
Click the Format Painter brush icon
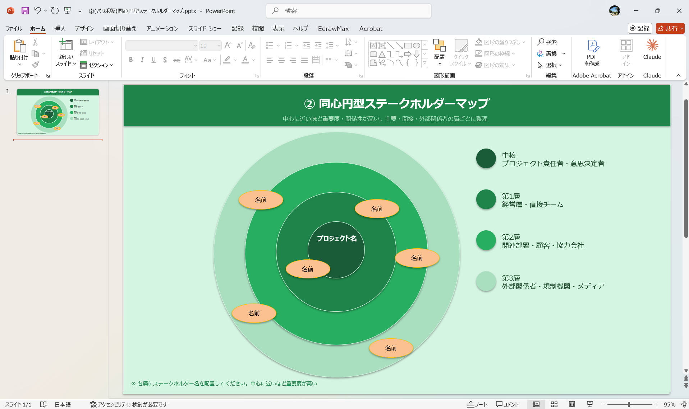[35, 65]
